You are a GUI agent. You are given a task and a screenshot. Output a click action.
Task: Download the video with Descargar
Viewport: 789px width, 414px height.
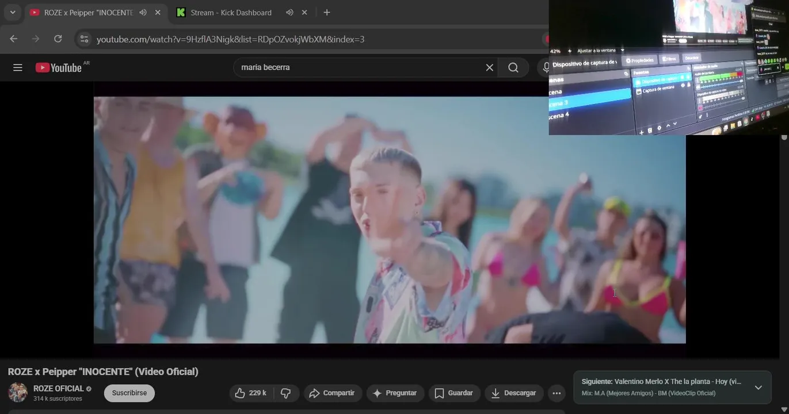[x=514, y=393]
